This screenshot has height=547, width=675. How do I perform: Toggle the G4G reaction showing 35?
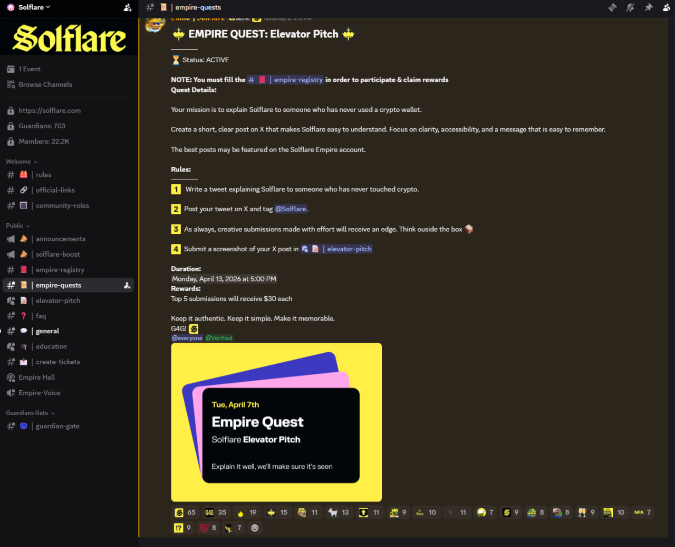(216, 512)
